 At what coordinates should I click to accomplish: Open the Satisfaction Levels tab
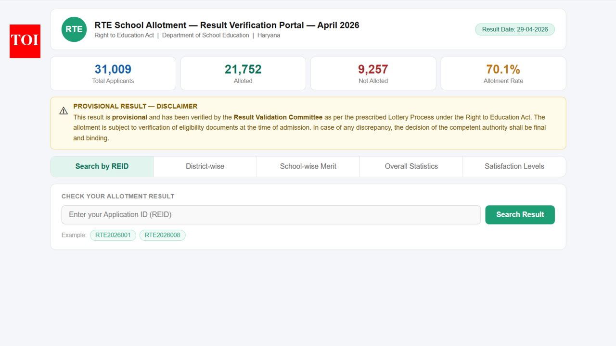(514, 166)
